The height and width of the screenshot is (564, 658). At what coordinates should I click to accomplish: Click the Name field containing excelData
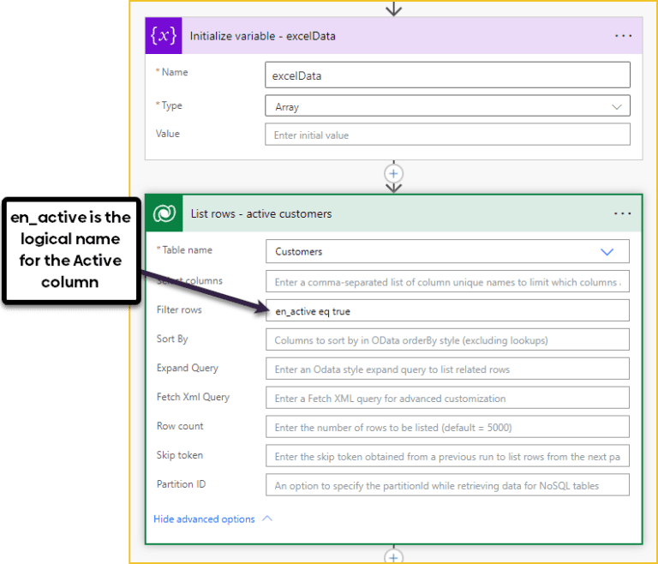point(447,75)
